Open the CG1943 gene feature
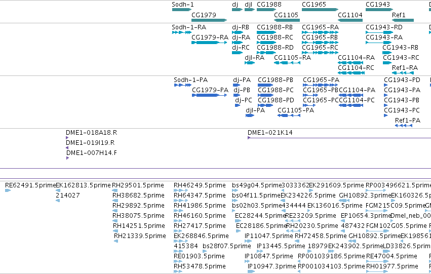Viewport: 431px width, 274px height. point(379,10)
